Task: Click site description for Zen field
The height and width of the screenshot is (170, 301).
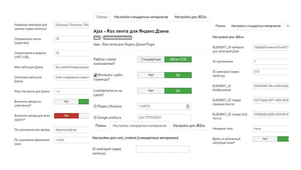Action: click(72, 77)
